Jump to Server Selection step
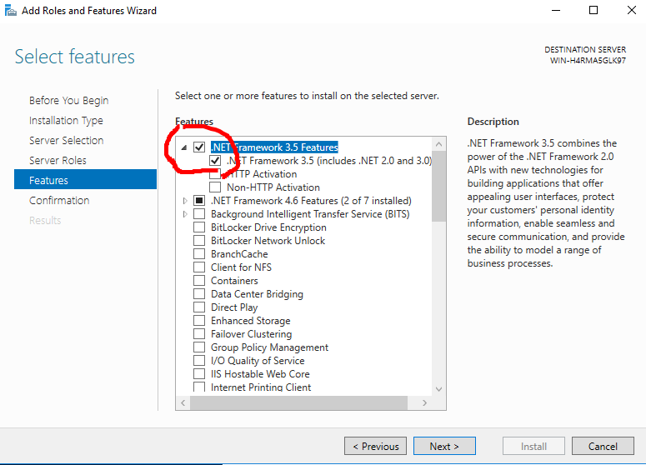Image resolution: width=646 pixels, height=465 pixels. (x=67, y=141)
